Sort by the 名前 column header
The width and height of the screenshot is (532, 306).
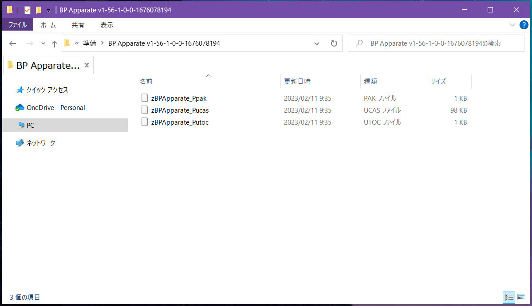click(146, 82)
